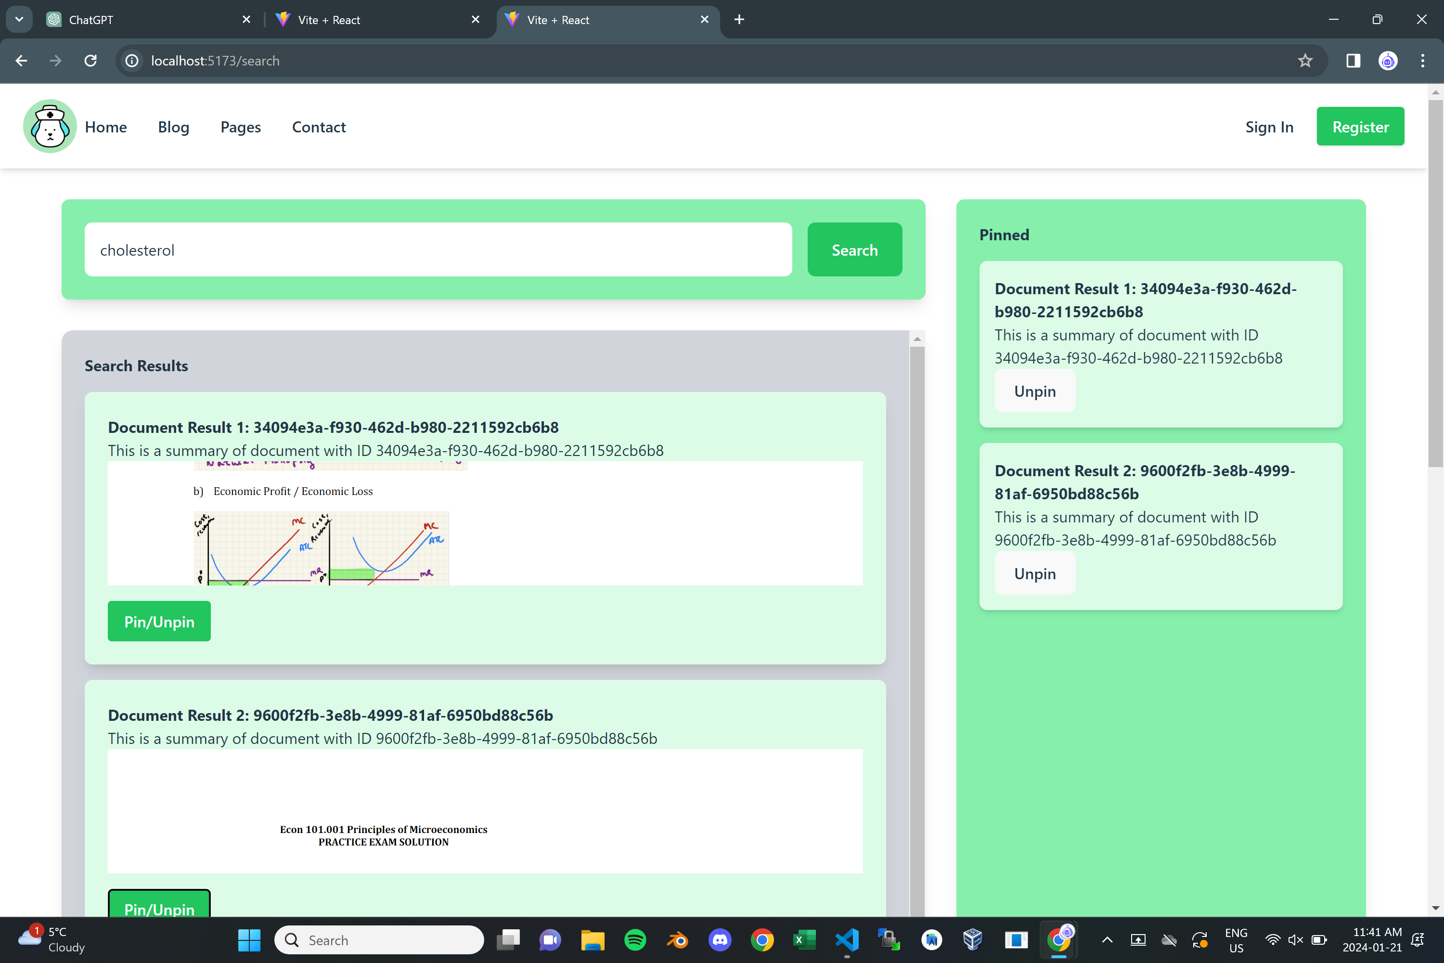1444x963 pixels.
Task: Show hidden system tray icons
Action: 1107,940
